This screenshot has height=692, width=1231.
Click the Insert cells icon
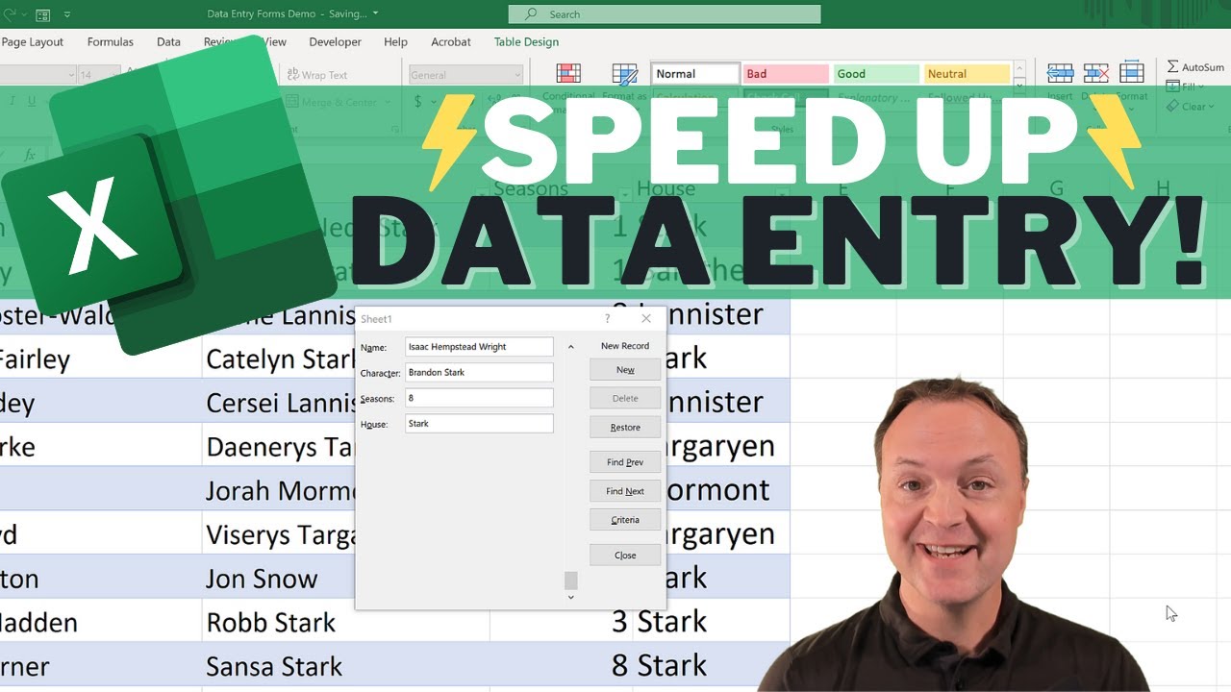[x=1060, y=73]
